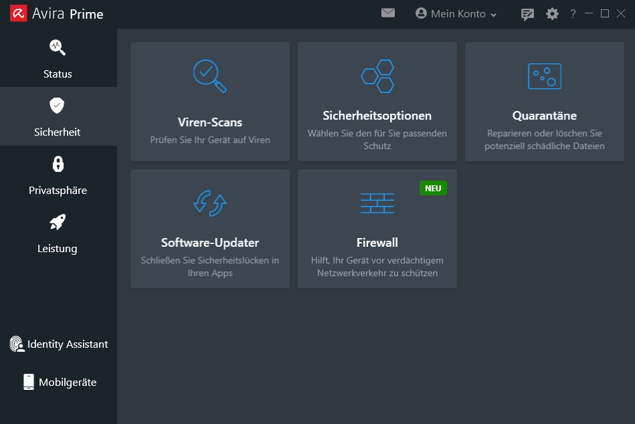The width and height of the screenshot is (635, 424).
Task: Expand the Mein Konto dropdown
Action: [456, 14]
